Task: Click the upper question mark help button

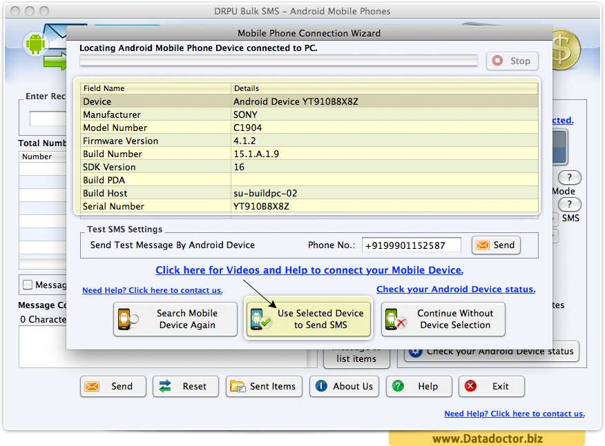Action: [x=570, y=178]
